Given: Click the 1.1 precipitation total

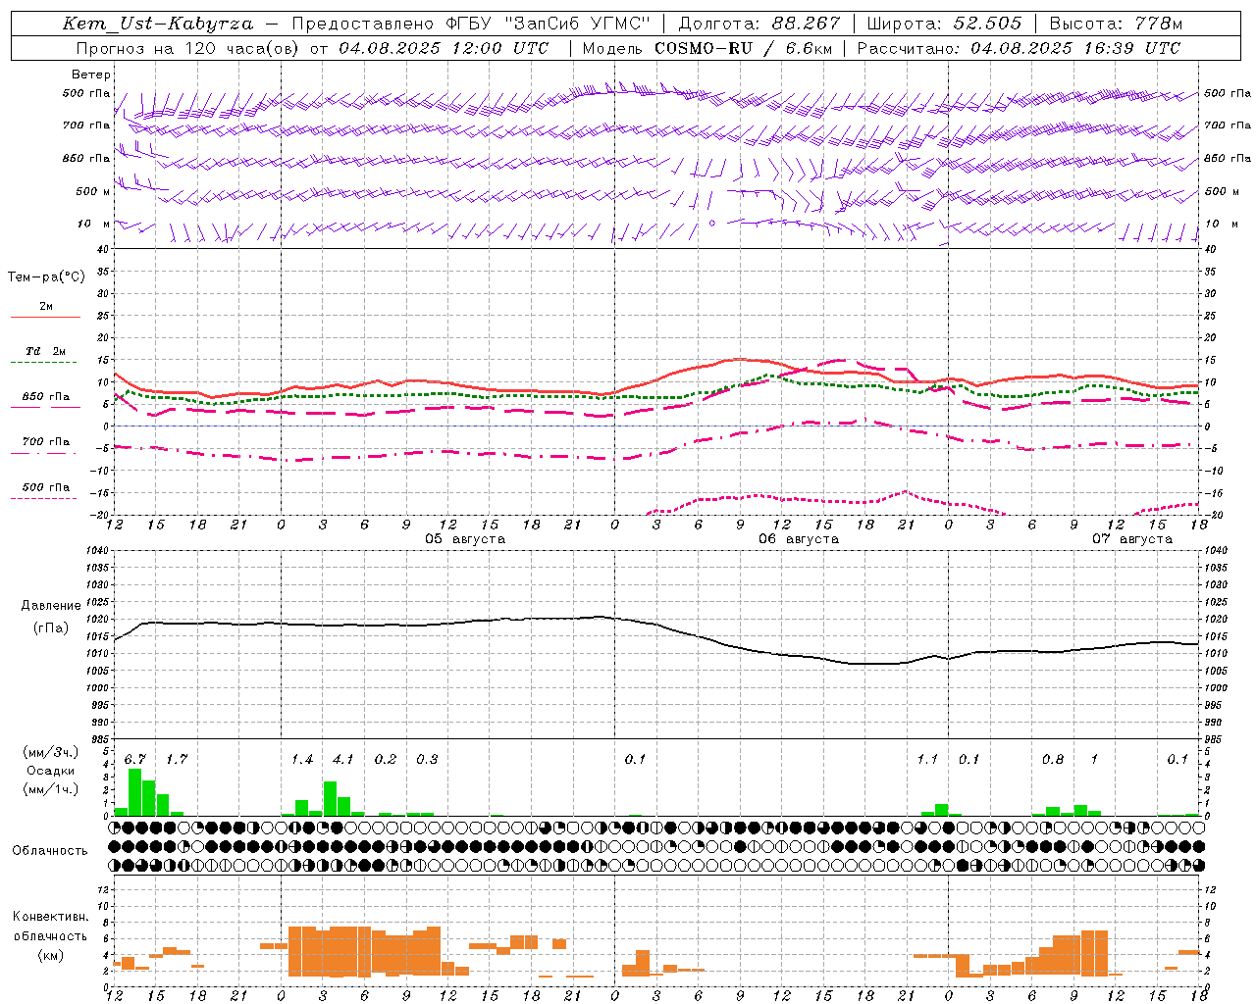Looking at the screenshot, I should click(927, 760).
